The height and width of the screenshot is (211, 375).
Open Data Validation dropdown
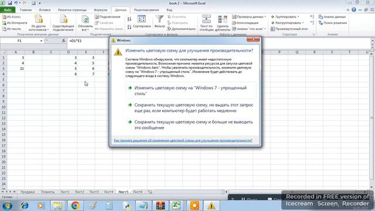[x=249, y=17]
